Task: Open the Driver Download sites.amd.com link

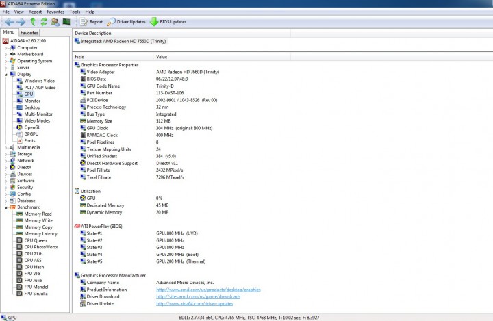Action: (x=198, y=296)
